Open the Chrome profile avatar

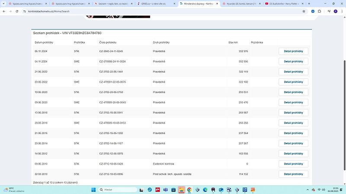[336, 11]
